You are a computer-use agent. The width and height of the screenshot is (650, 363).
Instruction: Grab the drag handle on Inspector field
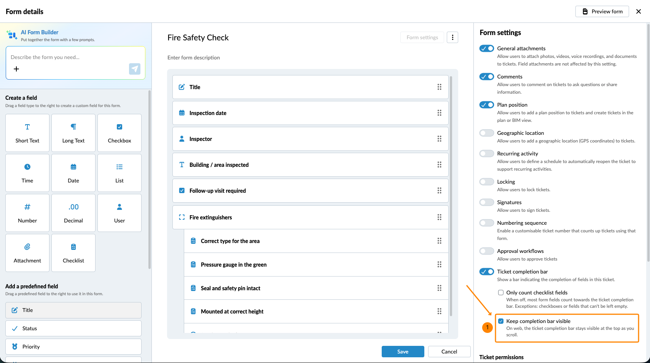tap(439, 139)
